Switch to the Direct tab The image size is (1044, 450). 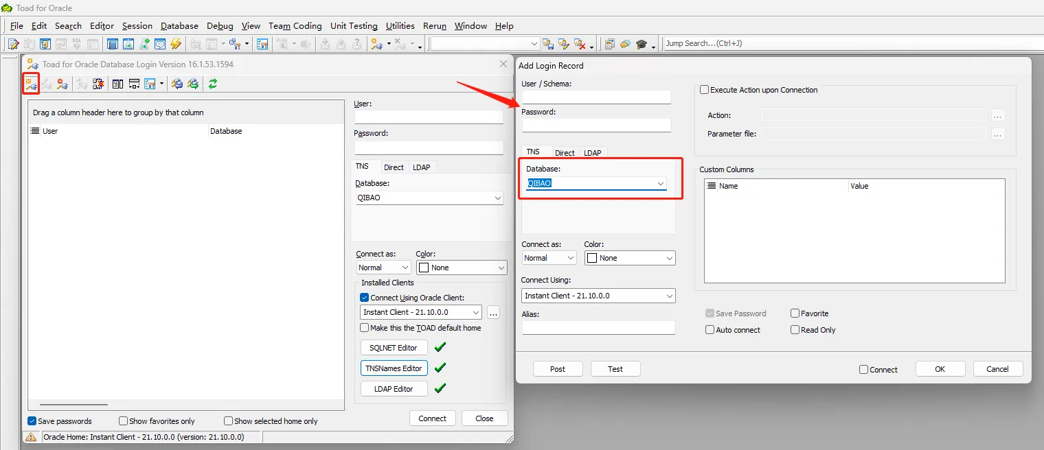coord(565,152)
